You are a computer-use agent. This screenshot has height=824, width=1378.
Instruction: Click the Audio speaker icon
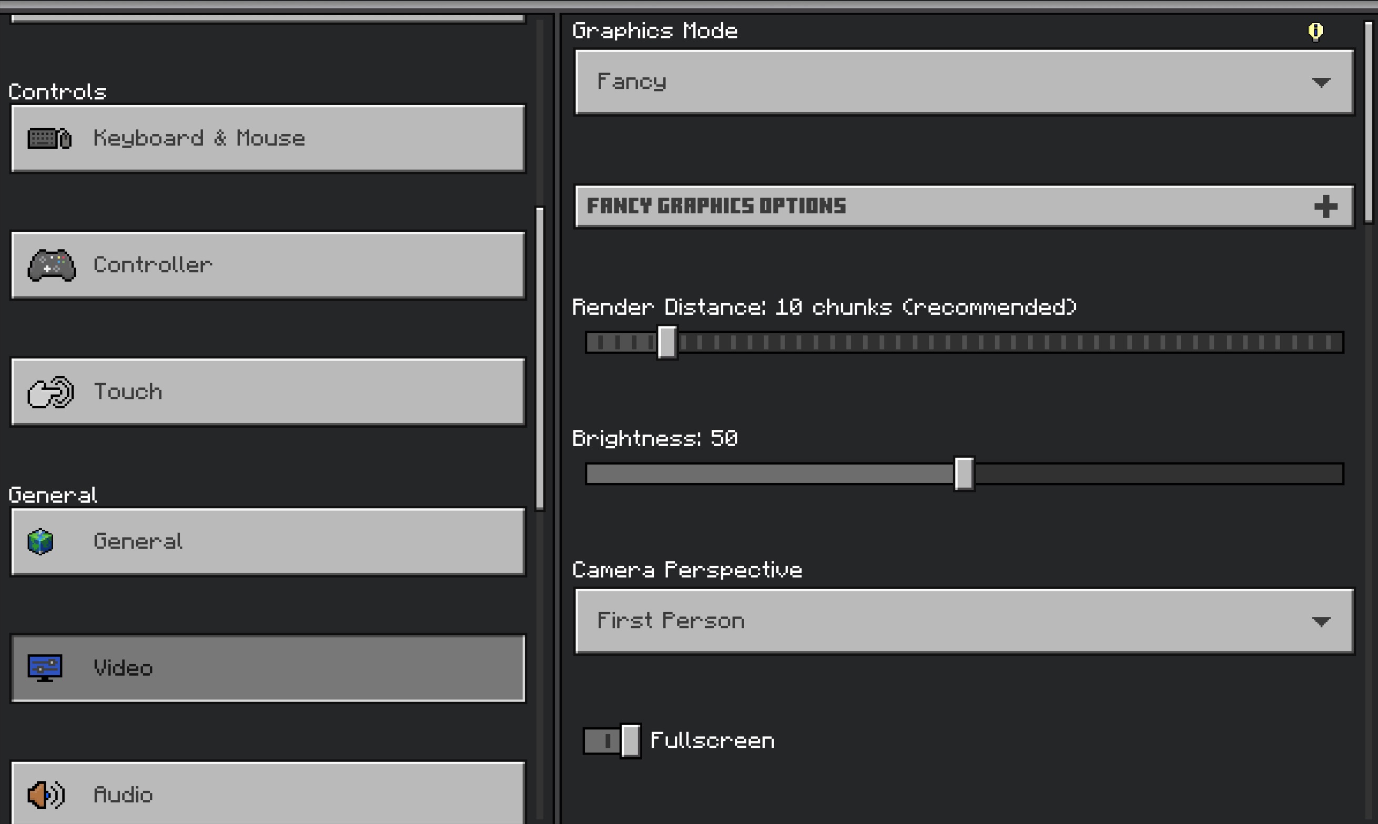tap(46, 795)
